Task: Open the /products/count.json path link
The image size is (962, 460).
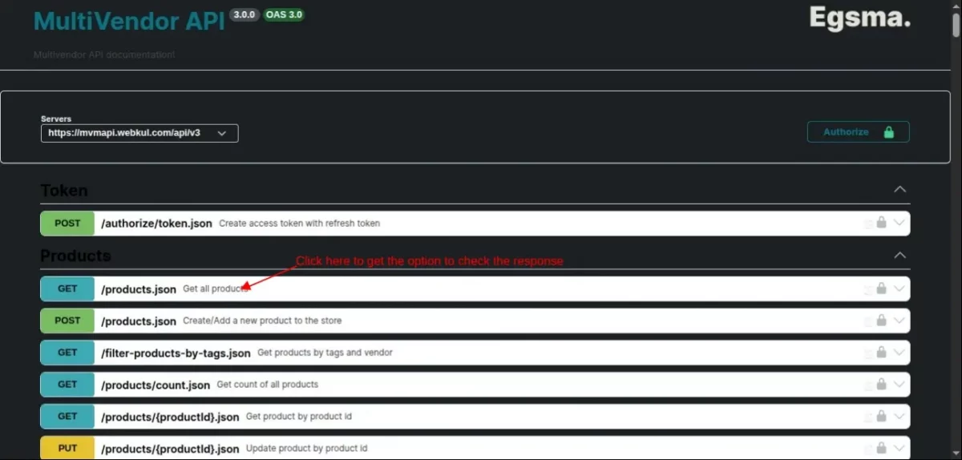Action: [156, 385]
